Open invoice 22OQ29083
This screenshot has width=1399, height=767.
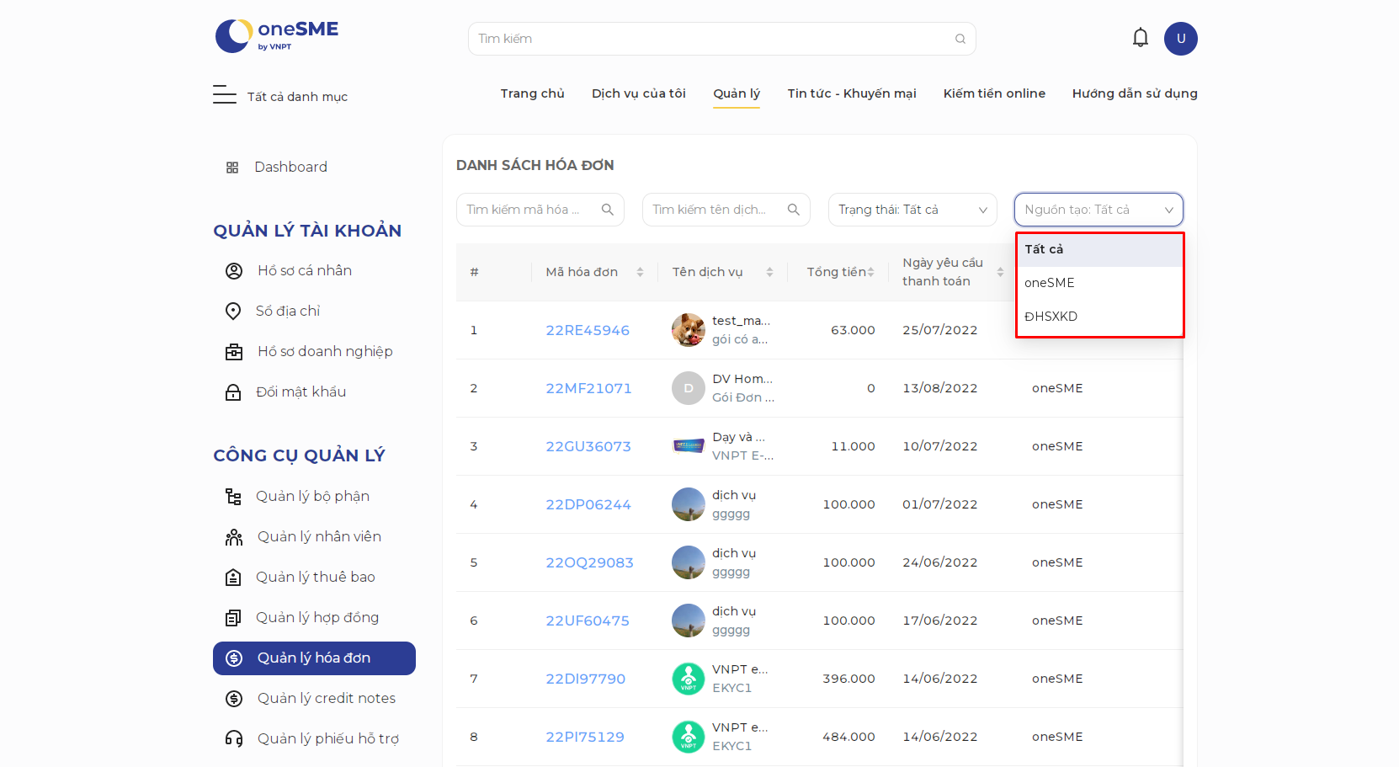point(589,562)
